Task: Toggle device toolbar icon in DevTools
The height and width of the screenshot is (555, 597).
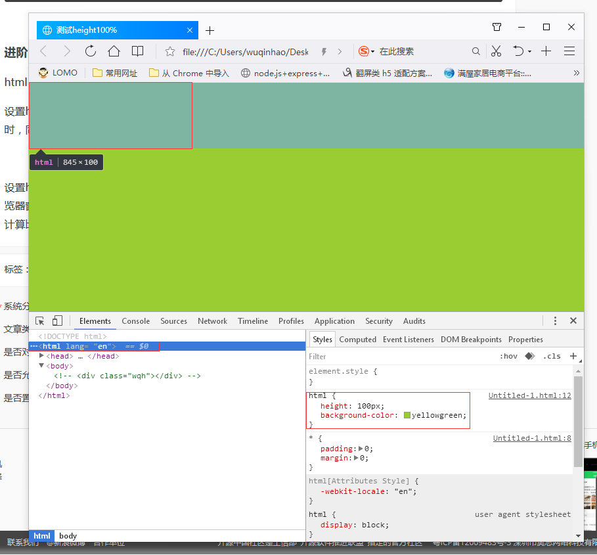Action: pyautogui.click(x=57, y=321)
